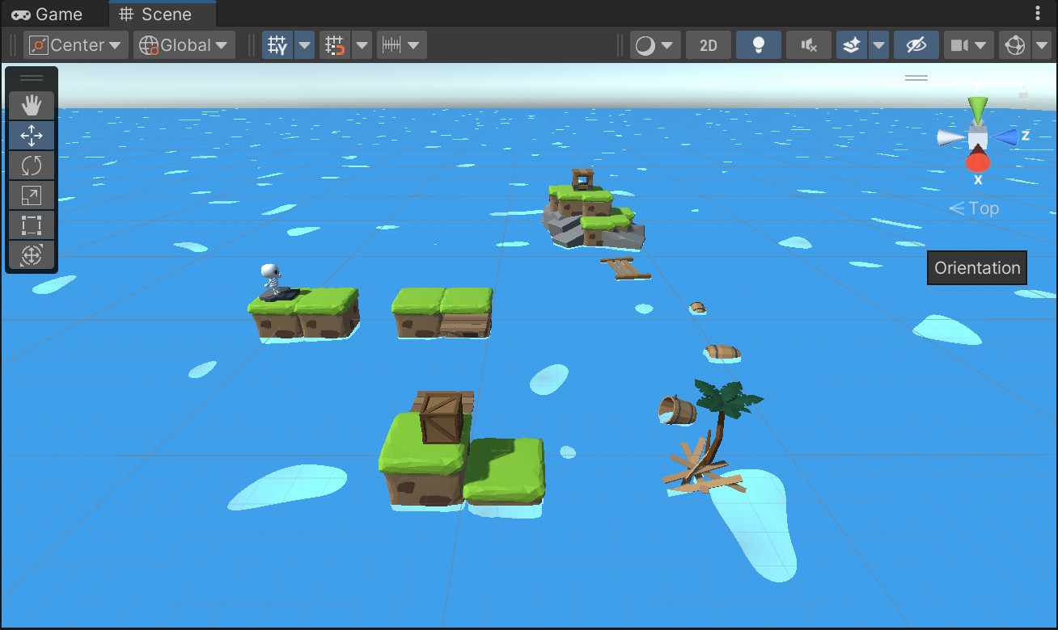Select the tipped-over barrel beside the palm tree

click(x=678, y=410)
